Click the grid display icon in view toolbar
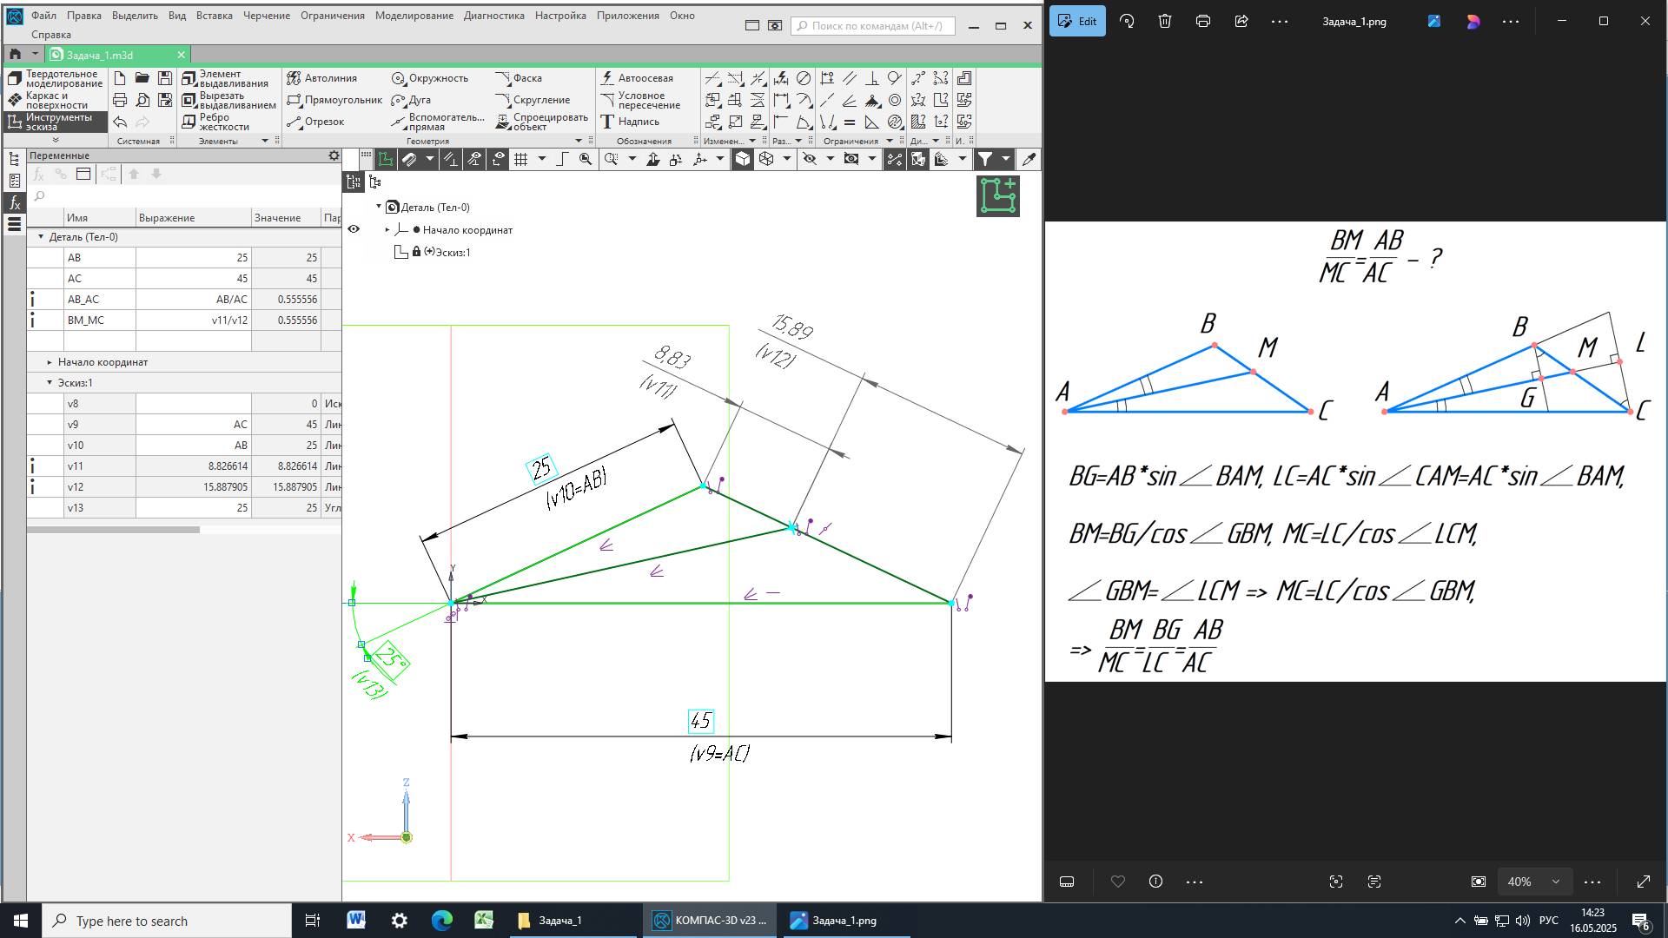The image size is (1668, 938). coord(521,159)
